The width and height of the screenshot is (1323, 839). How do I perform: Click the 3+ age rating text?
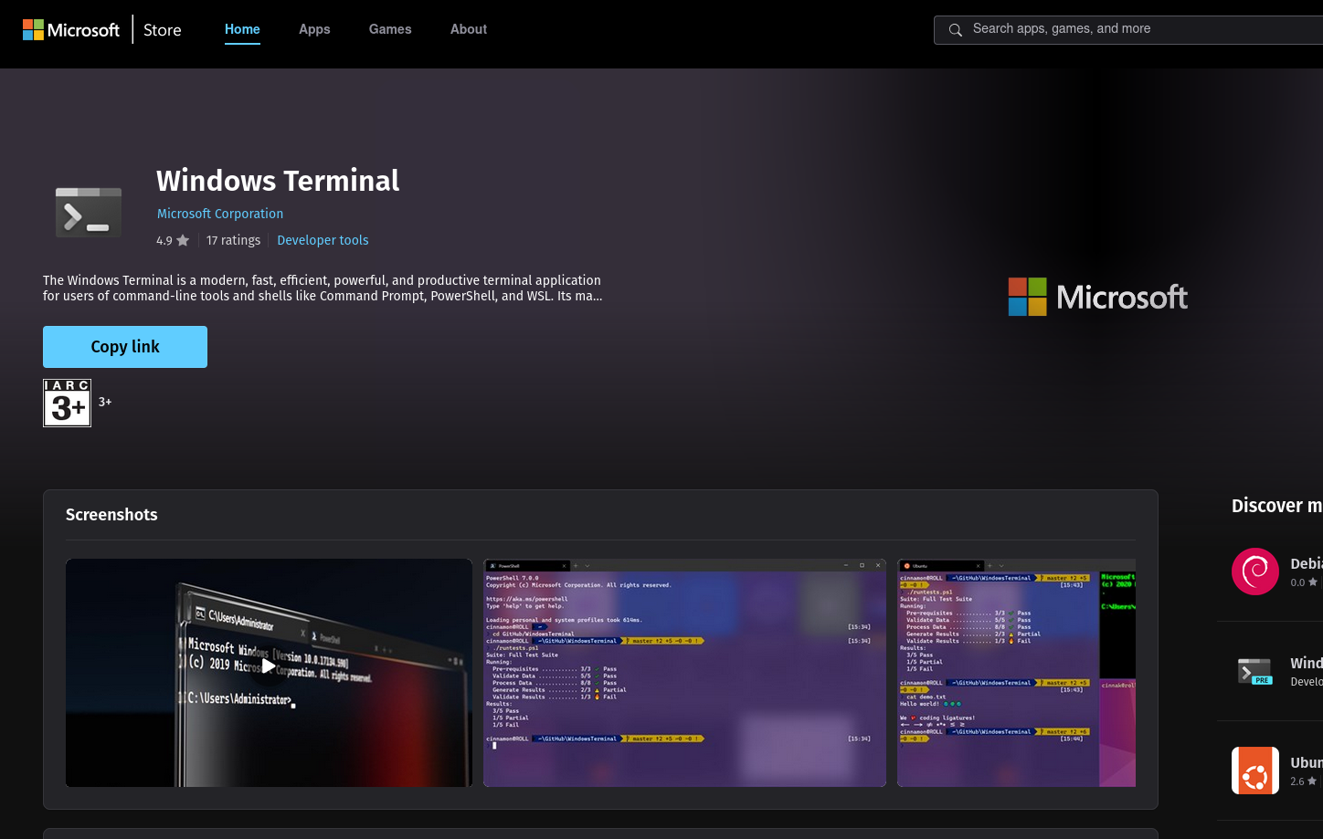[x=105, y=402]
